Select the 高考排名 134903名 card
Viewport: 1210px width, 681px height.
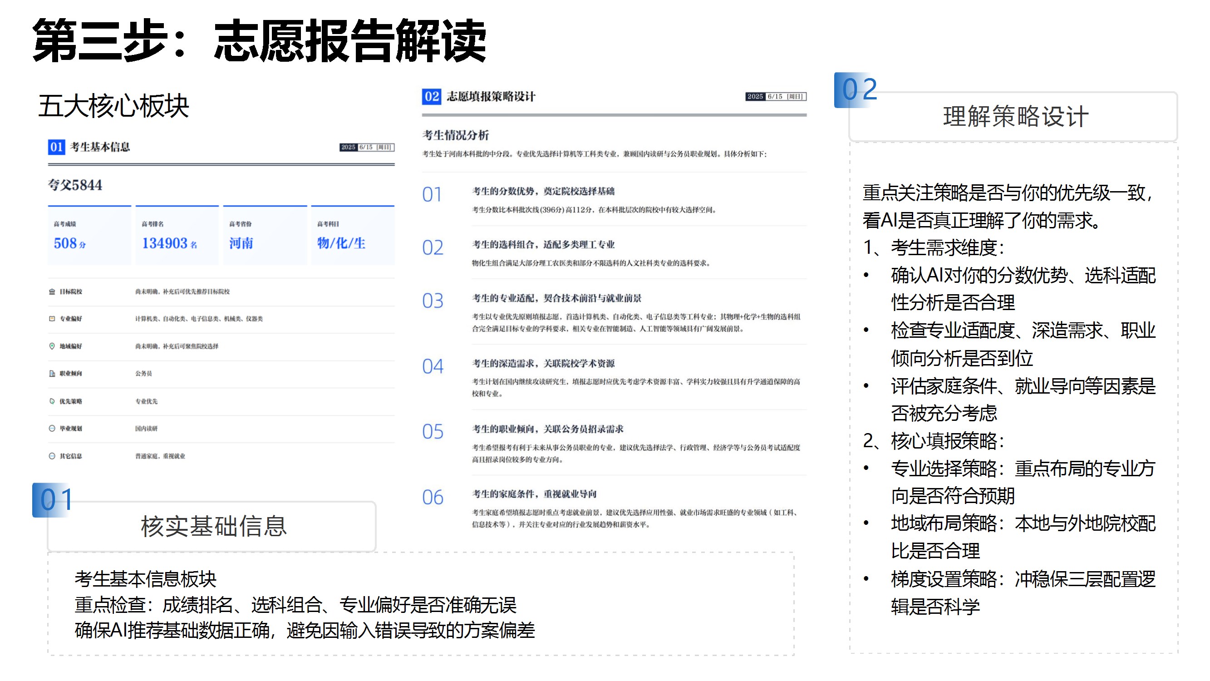[x=177, y=236]
